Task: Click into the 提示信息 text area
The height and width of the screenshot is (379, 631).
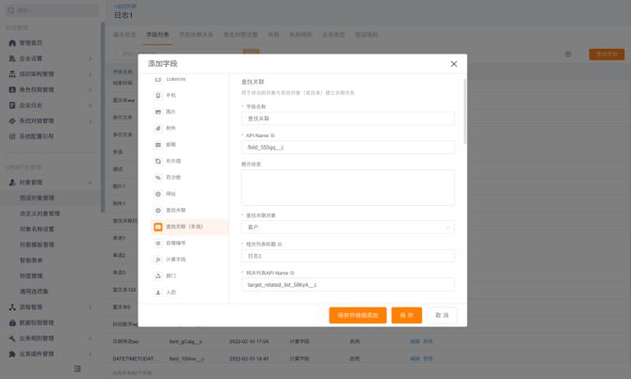Action: pos(348,186)
